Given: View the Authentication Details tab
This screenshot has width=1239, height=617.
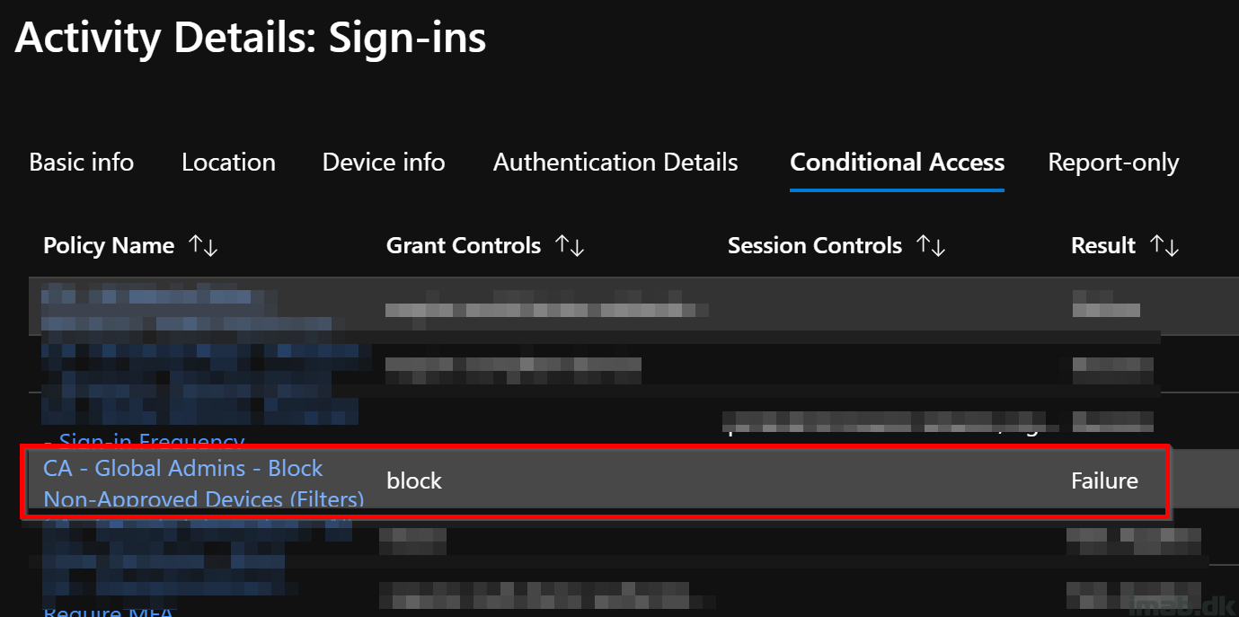Looking at the screenshot, I should pos(615,163).
